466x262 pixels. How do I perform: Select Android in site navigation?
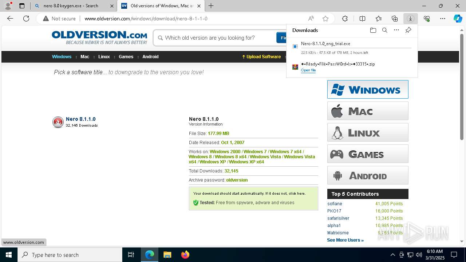tap(150, 57)
